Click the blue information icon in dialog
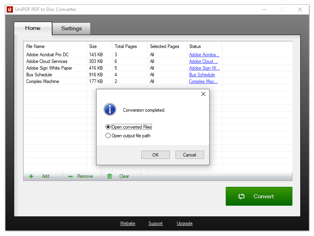Image resolution: width=314 pixels, height=236 pixels. coord(110,109)
